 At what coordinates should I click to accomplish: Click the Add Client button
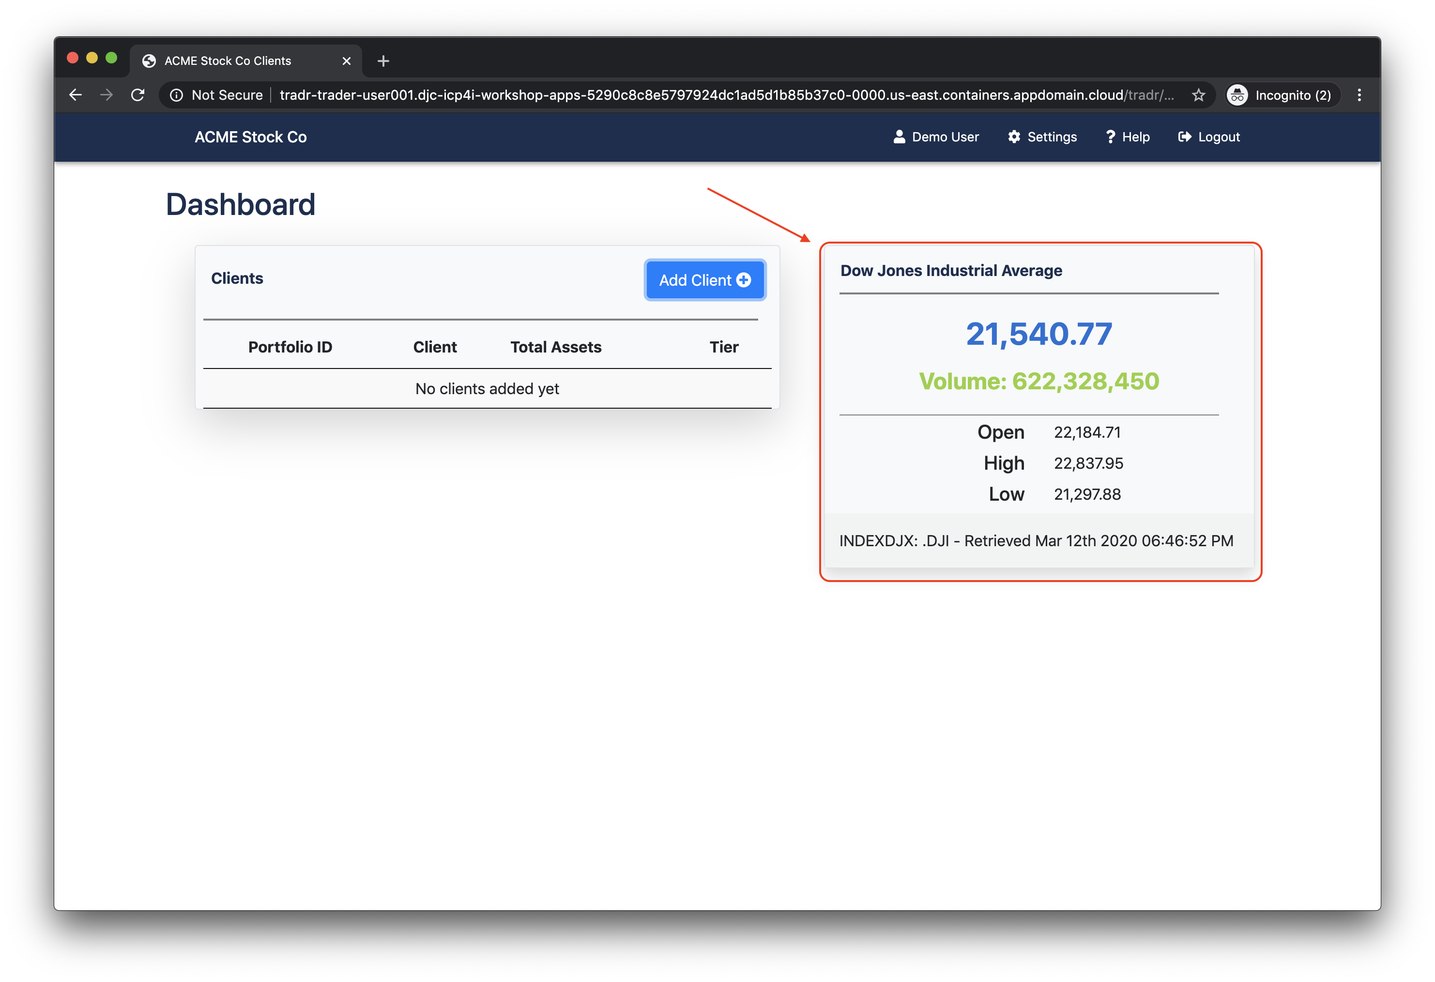coord(704,280)
